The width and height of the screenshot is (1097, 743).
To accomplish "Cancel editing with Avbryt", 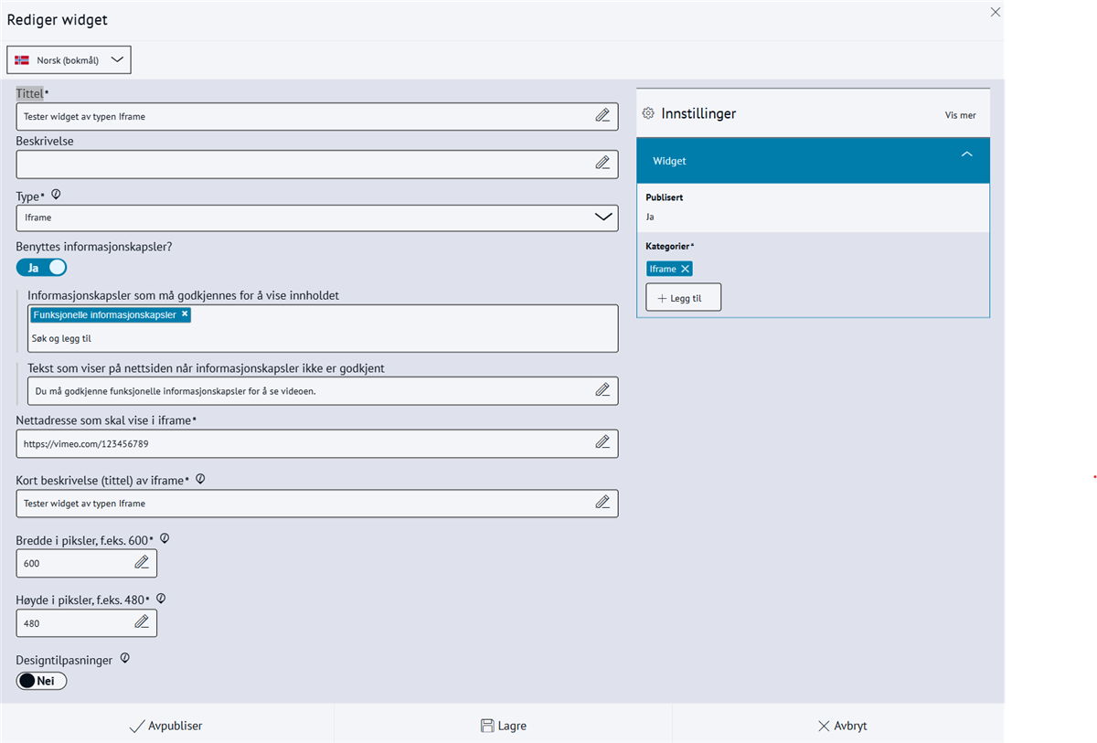I will click(842, 726).
